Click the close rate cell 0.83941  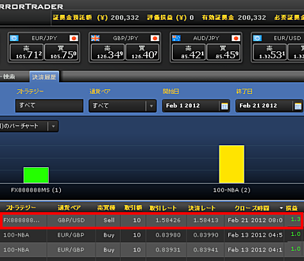tap(206, 250)
